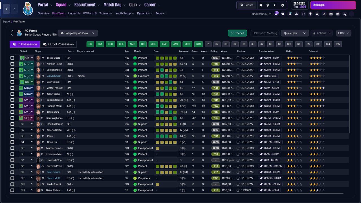
Task: Click the shirt kit shortcut icon
Action: 283,14
